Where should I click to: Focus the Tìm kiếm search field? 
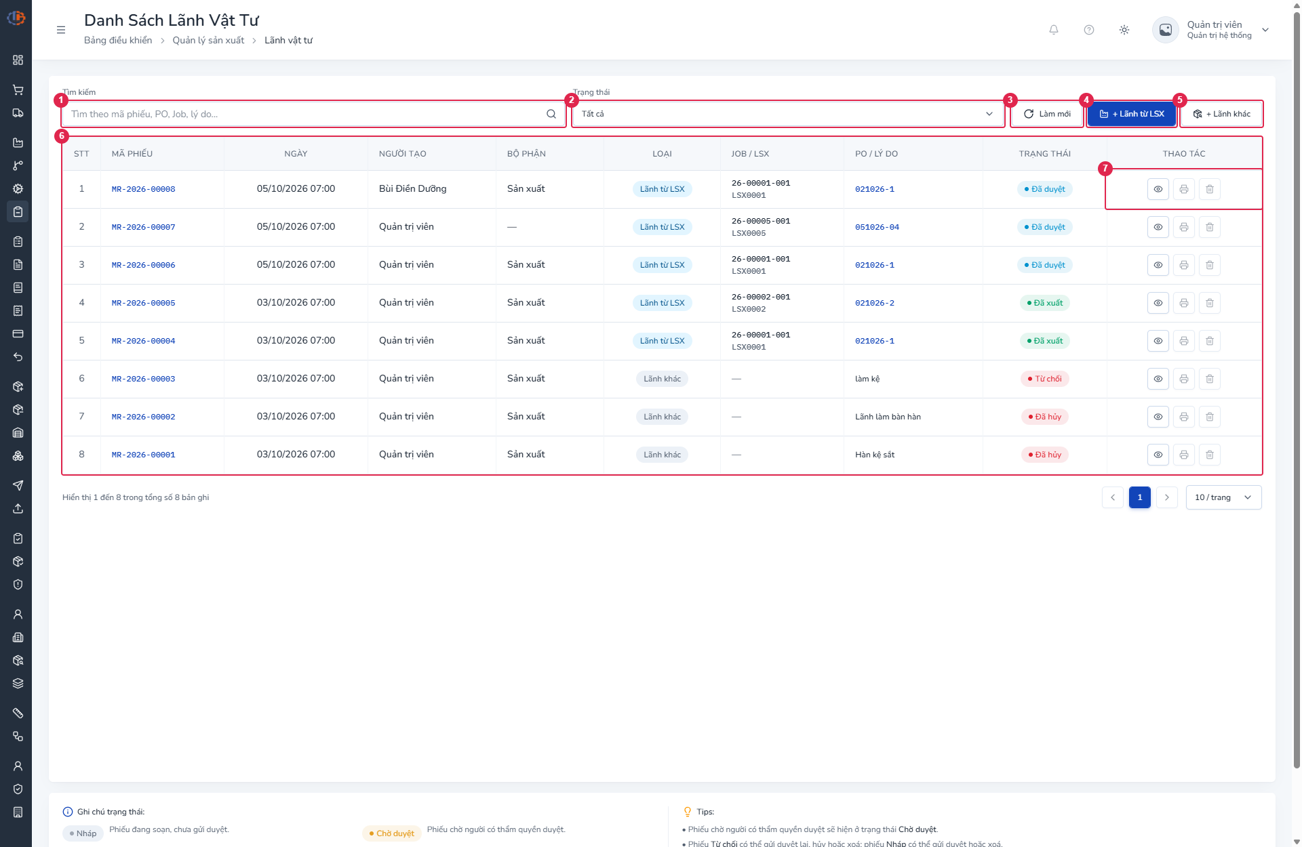pos(313,114)
